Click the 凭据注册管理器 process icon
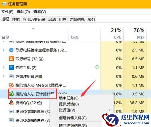This screenshot has width=151, height=127. 11,76
